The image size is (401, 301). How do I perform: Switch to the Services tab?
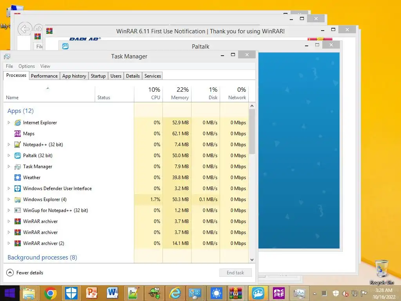click(153, 76)
